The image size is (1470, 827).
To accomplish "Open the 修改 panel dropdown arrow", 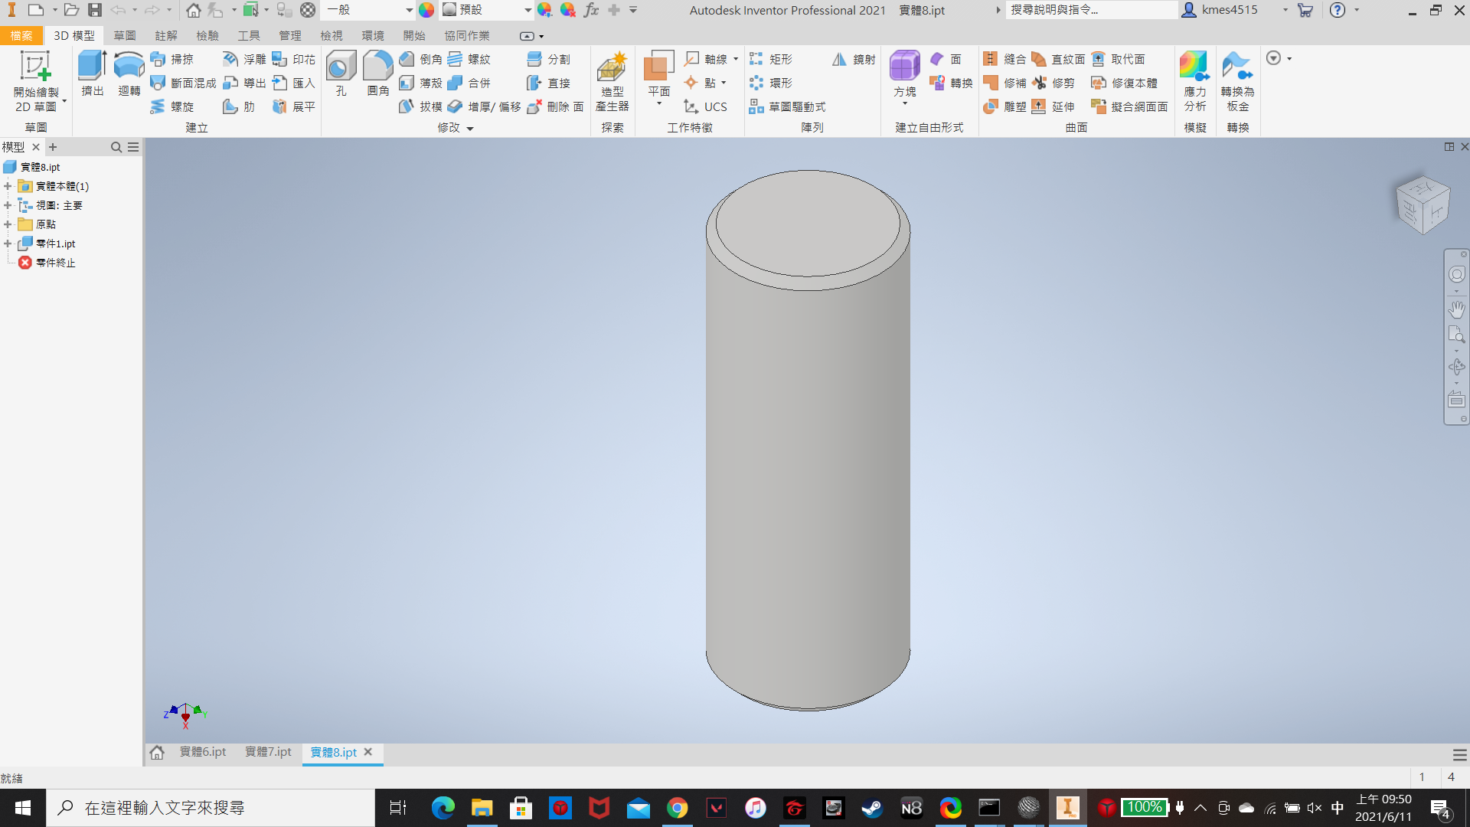I will point(470,129).
